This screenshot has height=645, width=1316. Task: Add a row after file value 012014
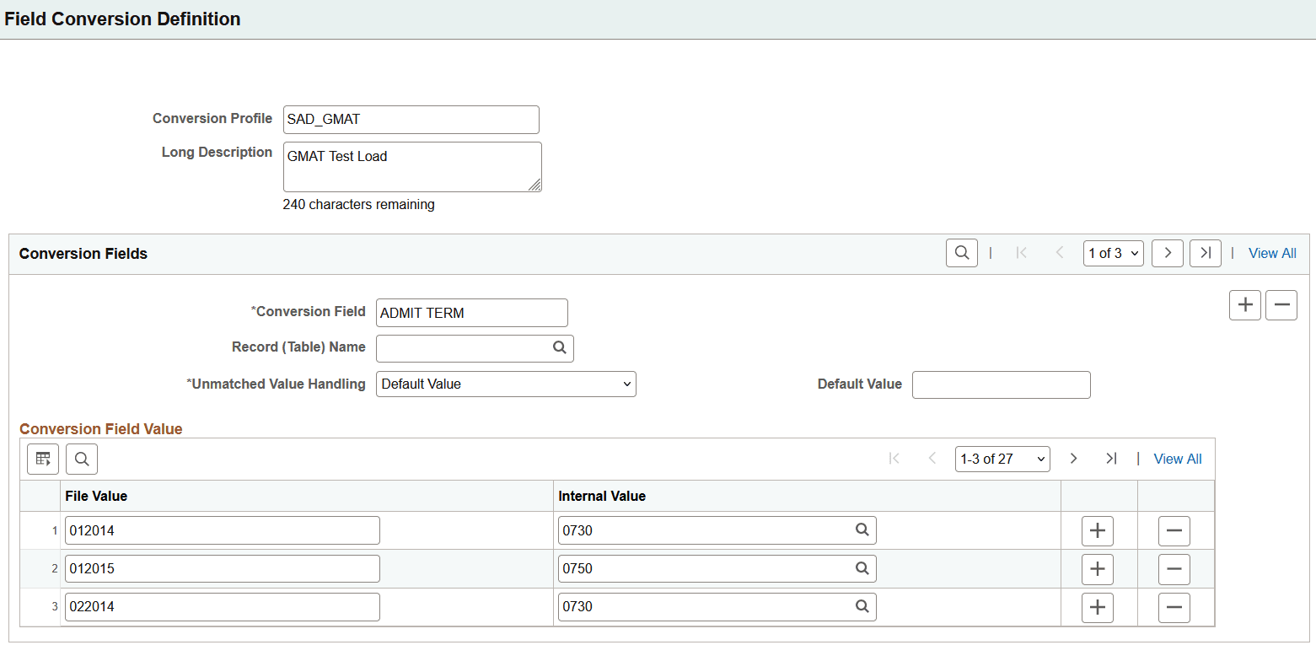(1098, 530)
